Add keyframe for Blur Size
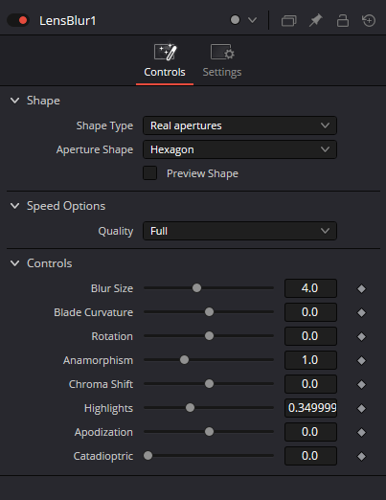Image resolution: width=386 pixels, height=500 pixels. (361, 288)
